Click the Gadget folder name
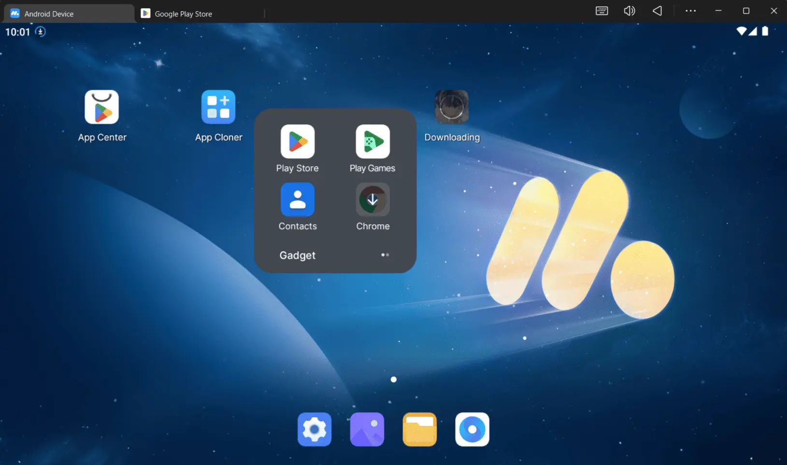Image resolution: width=787 pixels, height=465 pixels. [x=298, y=255]
